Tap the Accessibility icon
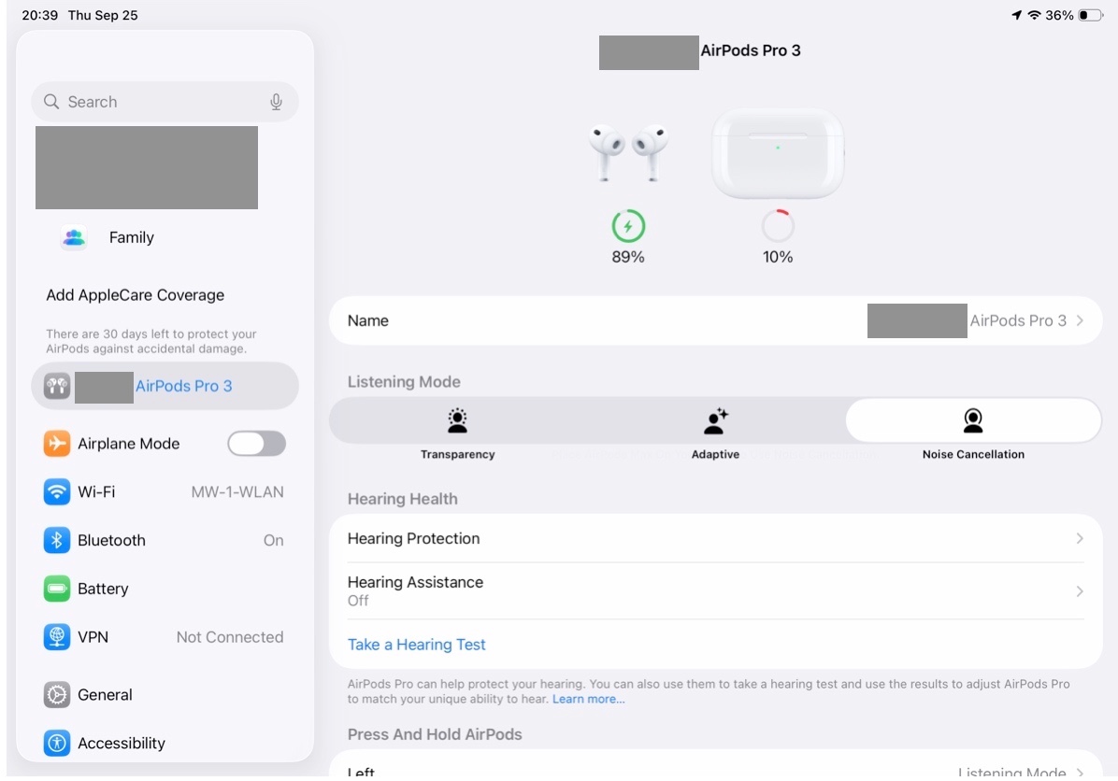 57,744
